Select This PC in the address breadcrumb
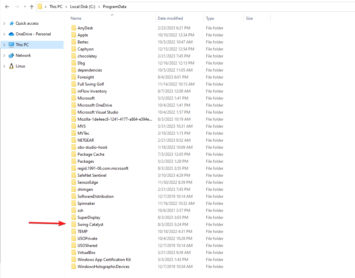Viewport: 355px width, 278px height. coord(56,7)
